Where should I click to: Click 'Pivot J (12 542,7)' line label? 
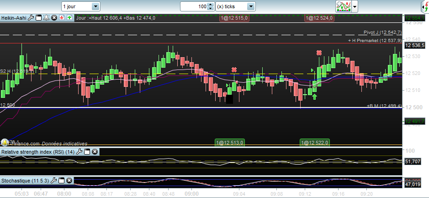coord(382,32)
